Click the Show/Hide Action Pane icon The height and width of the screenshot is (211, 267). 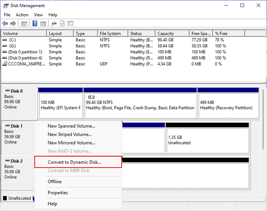coord(43,24)
